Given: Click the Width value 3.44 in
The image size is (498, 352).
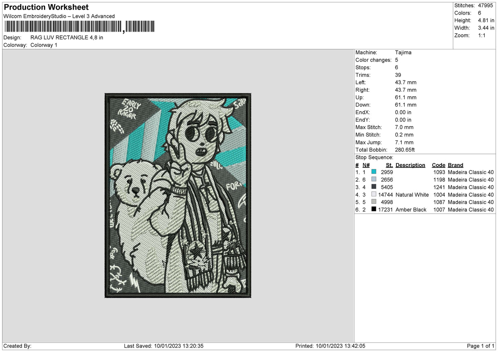Looking at the screenshot, I should [x=486, y=28].
